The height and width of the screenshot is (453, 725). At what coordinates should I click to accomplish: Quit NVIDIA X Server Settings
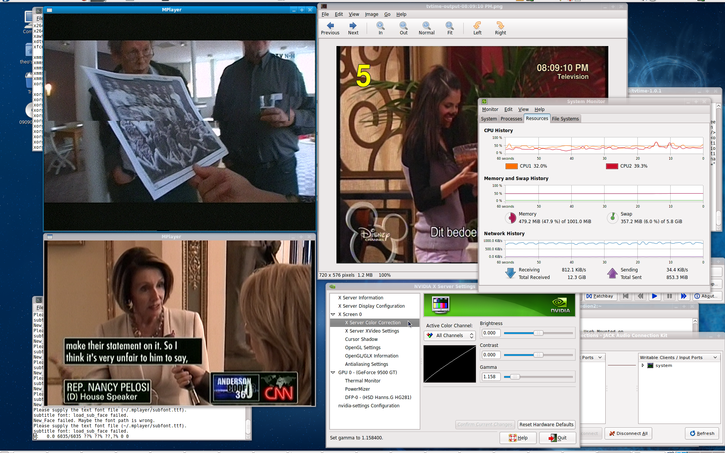tap(557, 438)
